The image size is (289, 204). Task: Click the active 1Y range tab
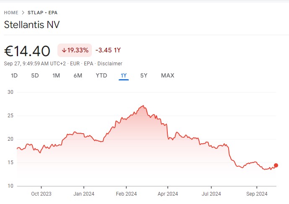(x=123, y=76)
